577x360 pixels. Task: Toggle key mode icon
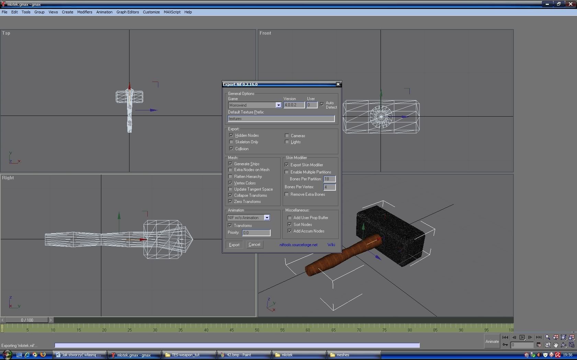505,345
